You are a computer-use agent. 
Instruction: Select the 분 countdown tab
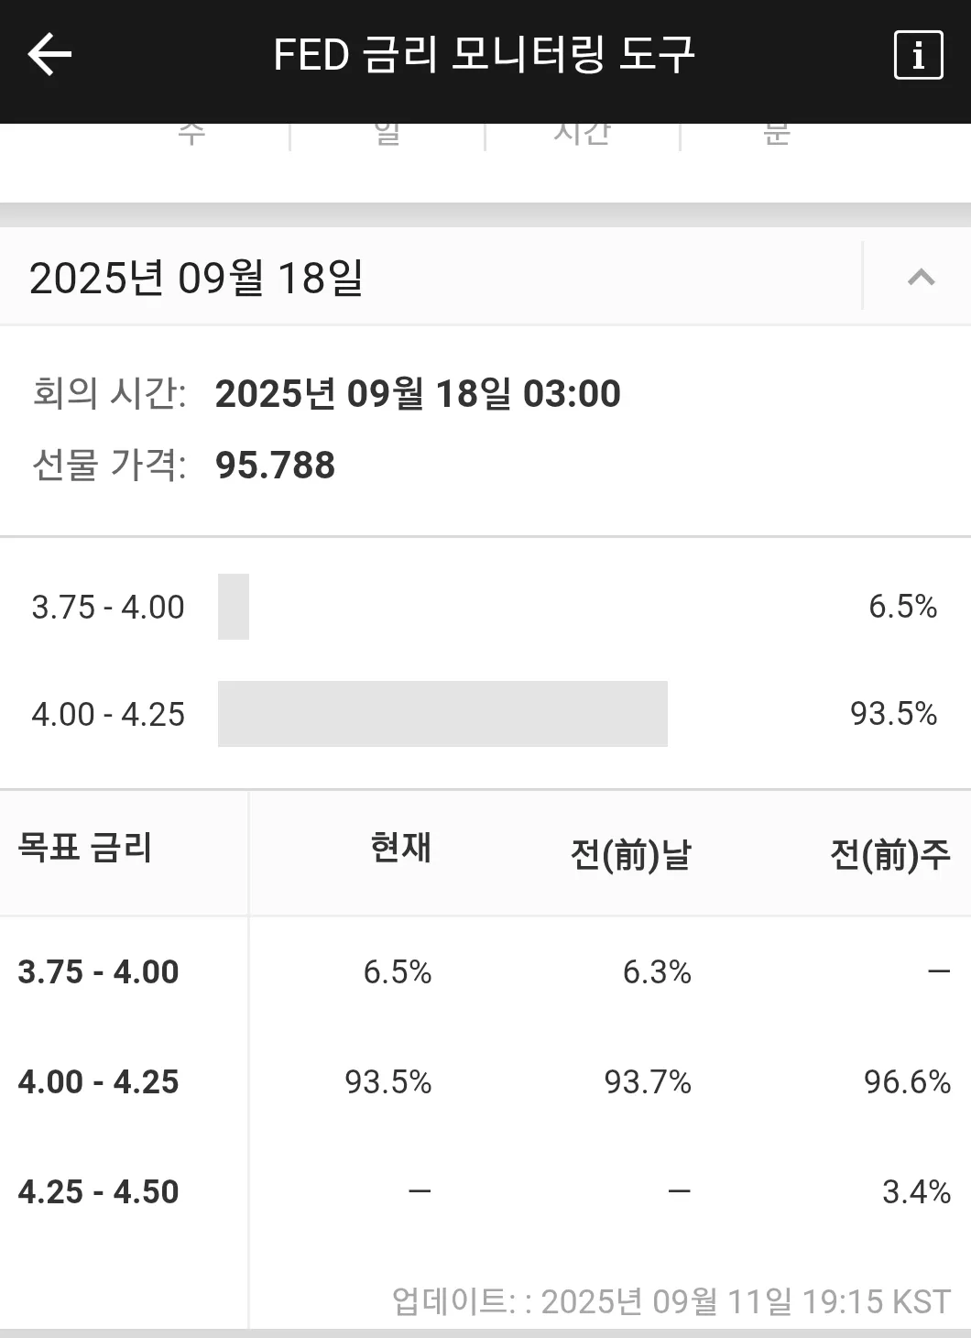[777, 134]
